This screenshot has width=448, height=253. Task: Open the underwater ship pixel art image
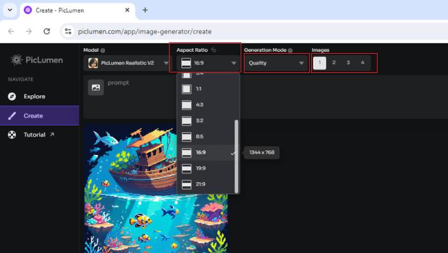156,189
